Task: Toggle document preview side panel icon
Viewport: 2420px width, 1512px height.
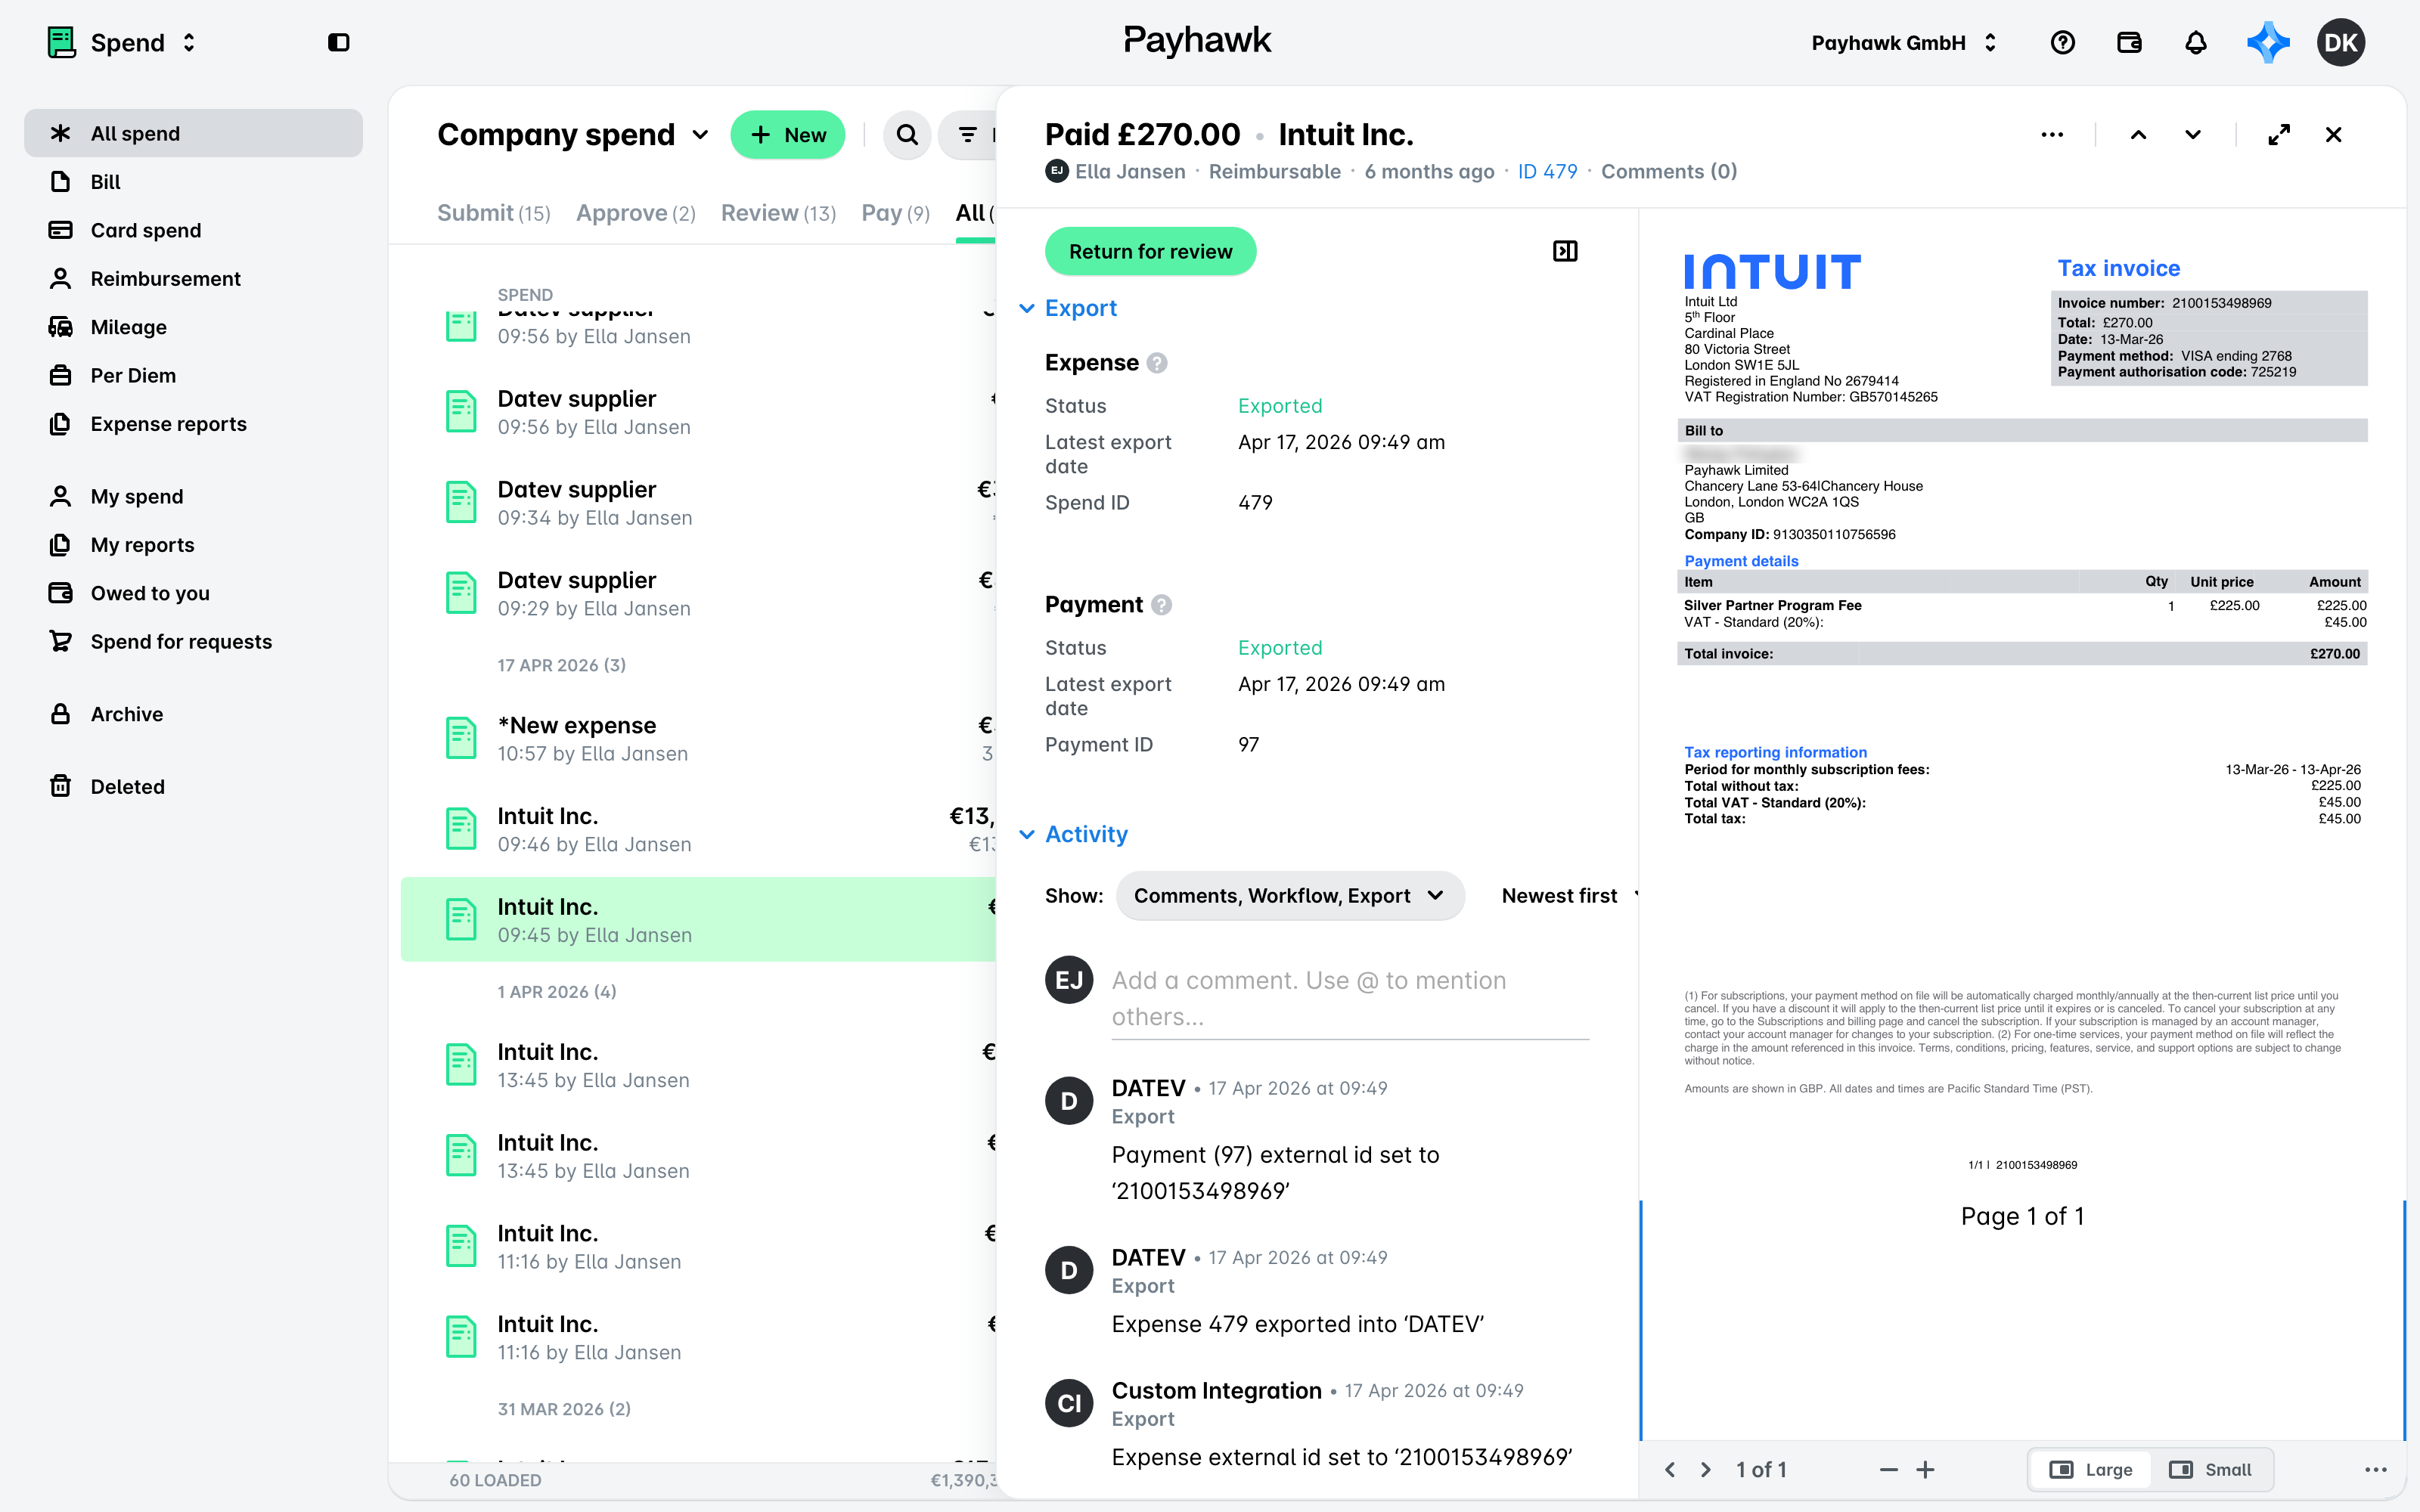Action: [1565, 251]
